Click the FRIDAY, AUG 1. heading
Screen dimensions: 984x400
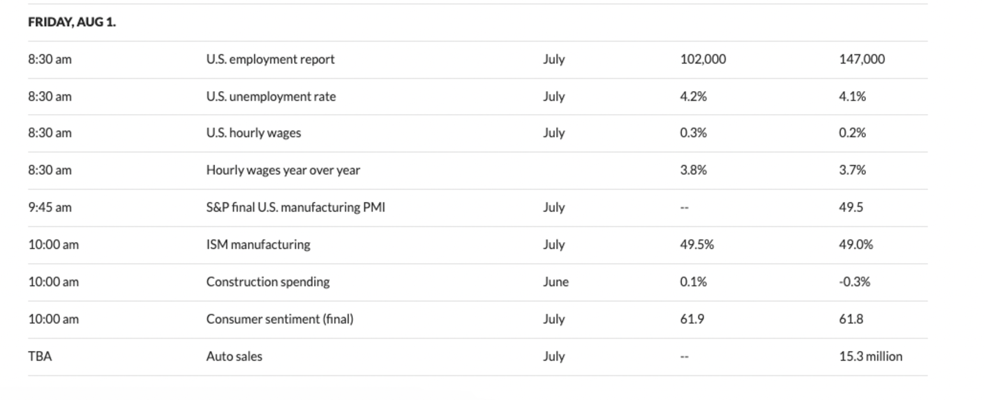click(71, 22)
